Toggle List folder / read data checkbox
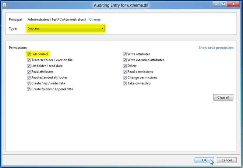Viewport: 243px width, 168px height. [x=29, y=66]
